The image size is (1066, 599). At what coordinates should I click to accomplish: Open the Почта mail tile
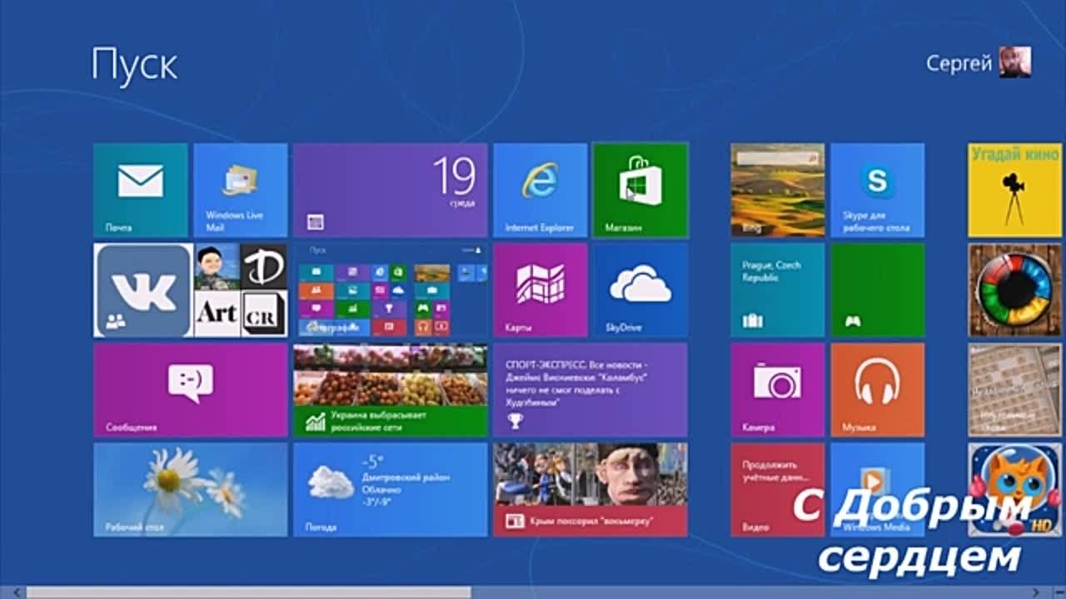tap(140, 190)
